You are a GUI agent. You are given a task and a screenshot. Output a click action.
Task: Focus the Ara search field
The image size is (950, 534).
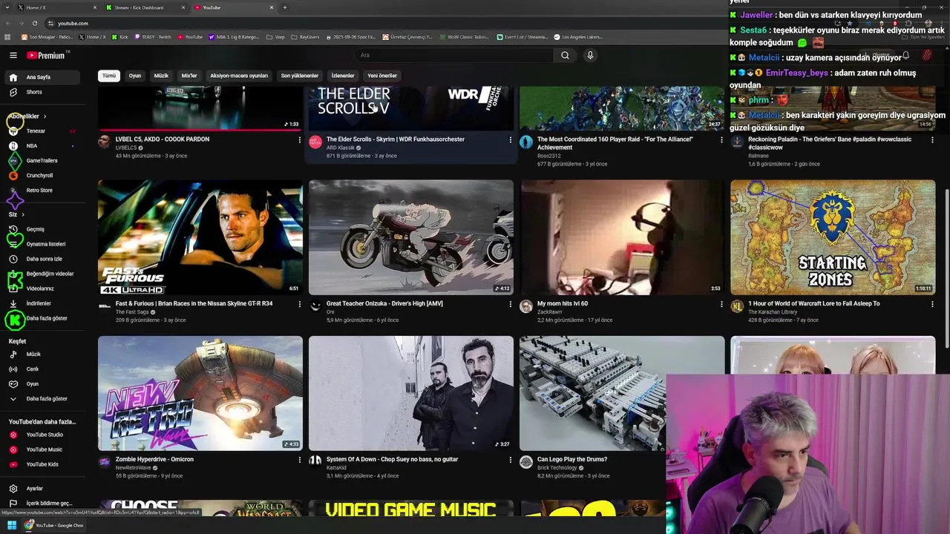pos(454,55)
